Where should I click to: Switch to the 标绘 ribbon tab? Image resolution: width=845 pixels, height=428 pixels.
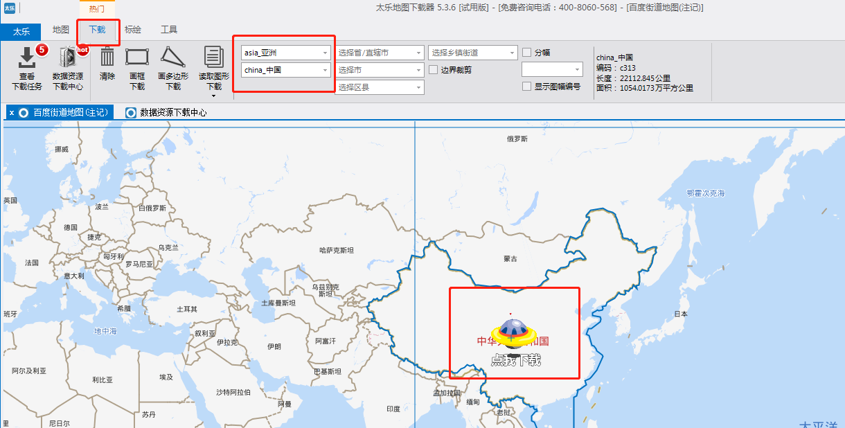[x=133, y=30]
